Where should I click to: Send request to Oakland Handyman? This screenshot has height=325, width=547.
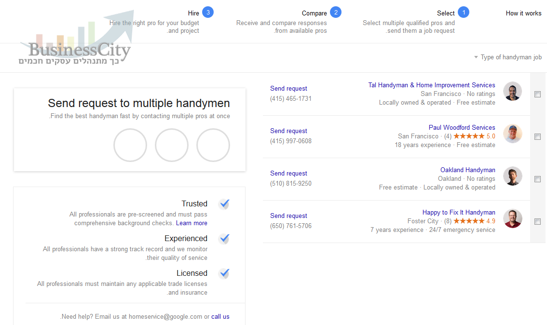point(288,173)
